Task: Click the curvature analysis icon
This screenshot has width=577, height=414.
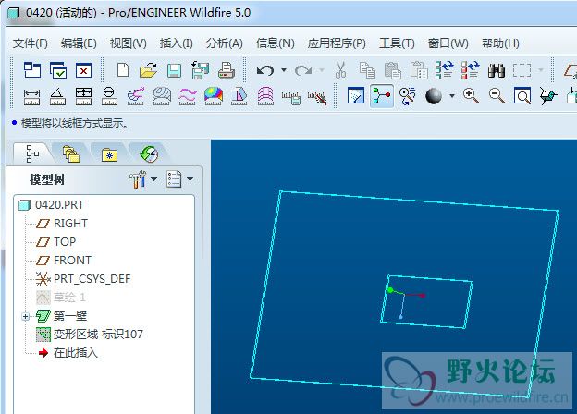Action: point(135,96)
